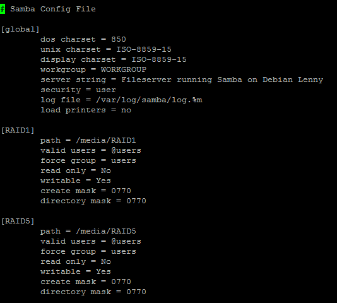This screenshot has height=303, width=337.
Task: Click the dos charset value 850
Action: [119, 39]
